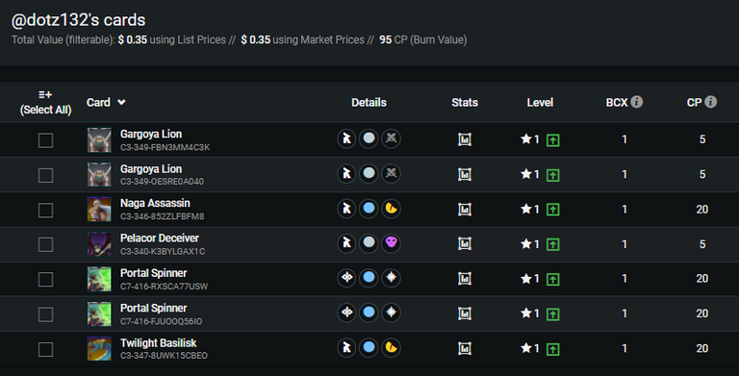Open the first Portal Spinner name link
This screenshot has height=376, width=739.
coord(154,273)
